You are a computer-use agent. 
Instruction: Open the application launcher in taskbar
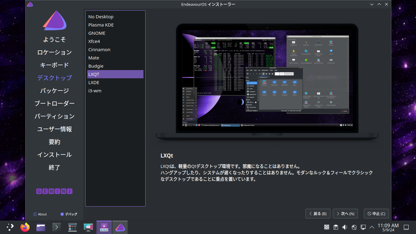click(x=10, y=227)
